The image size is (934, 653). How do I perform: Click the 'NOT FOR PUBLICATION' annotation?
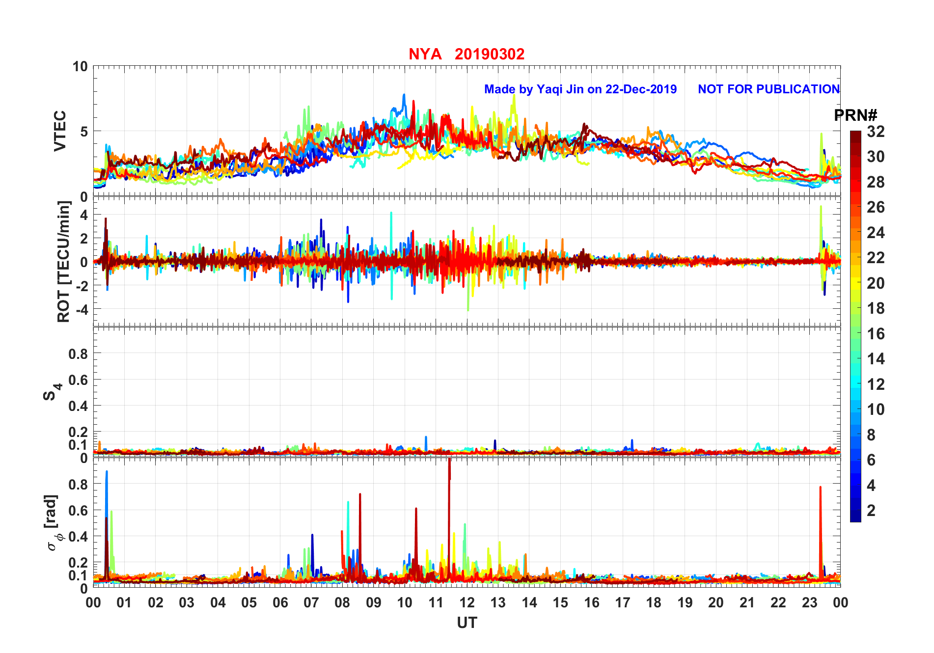pos(769,89)
